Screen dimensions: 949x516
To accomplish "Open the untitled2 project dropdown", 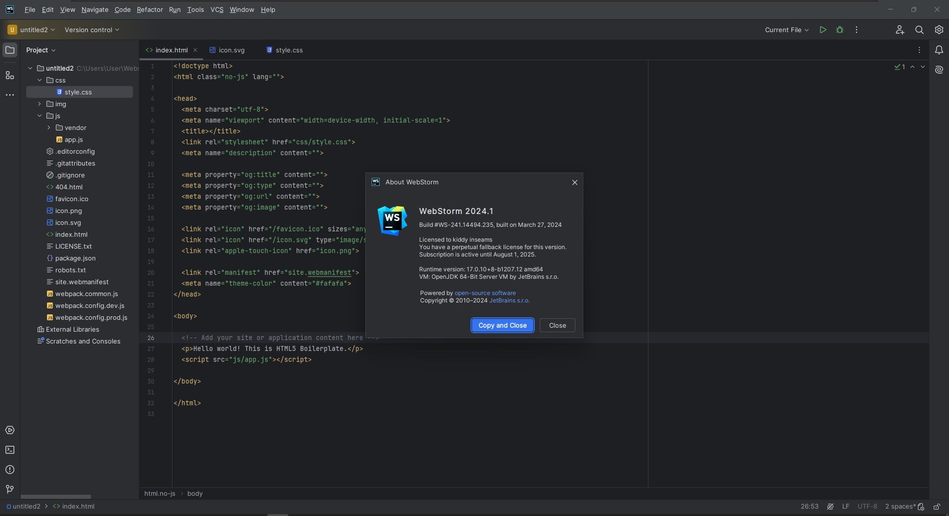I will pos(32,30).
